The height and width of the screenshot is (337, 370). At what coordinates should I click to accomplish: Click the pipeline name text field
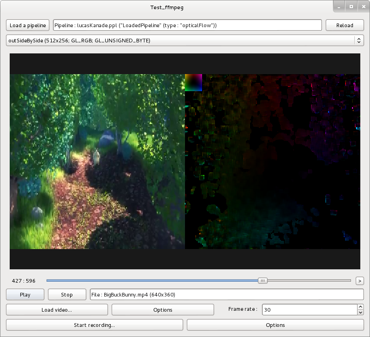[x=187, y=25]
